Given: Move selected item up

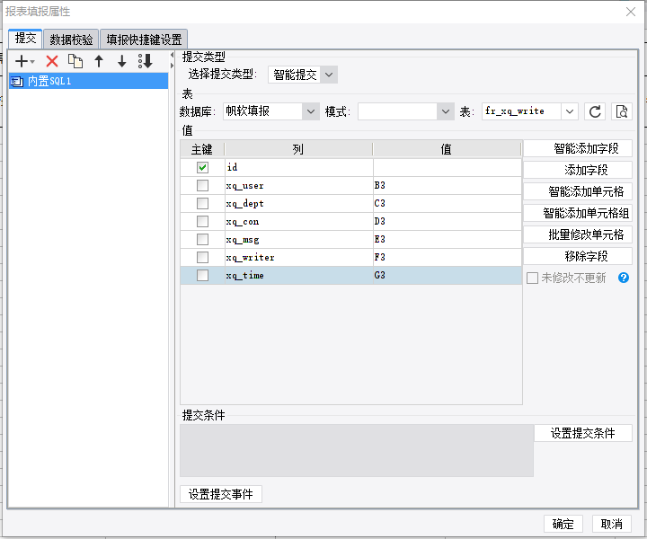Looking at the screenshot, I should 99,61.
